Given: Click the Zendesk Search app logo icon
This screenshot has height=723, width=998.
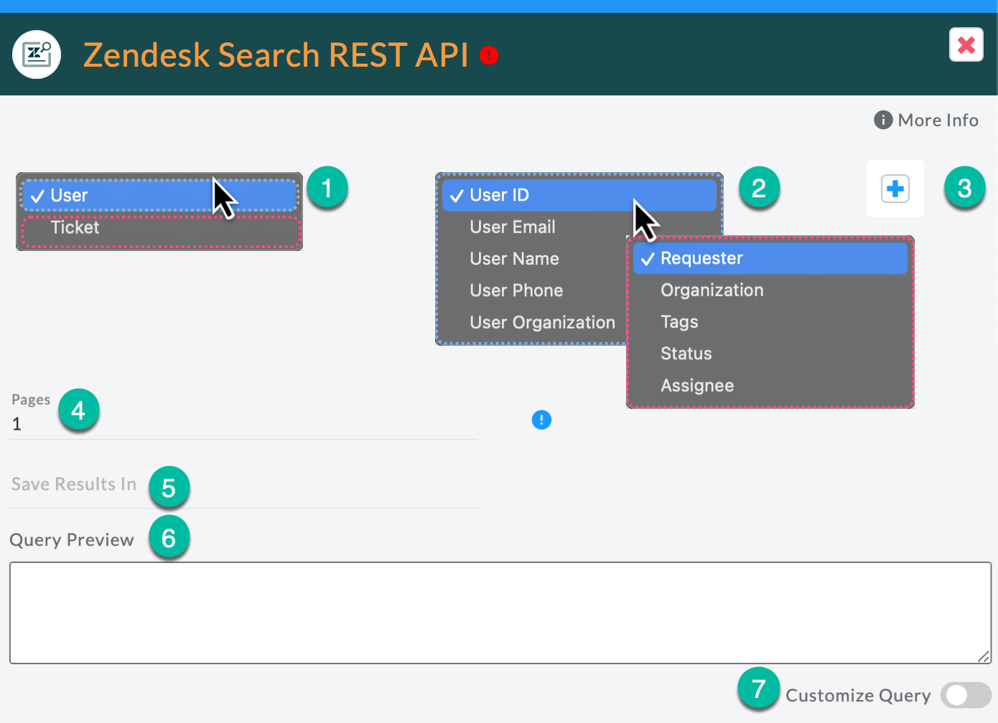Looking at the screenshot, I should click(37, 55).
